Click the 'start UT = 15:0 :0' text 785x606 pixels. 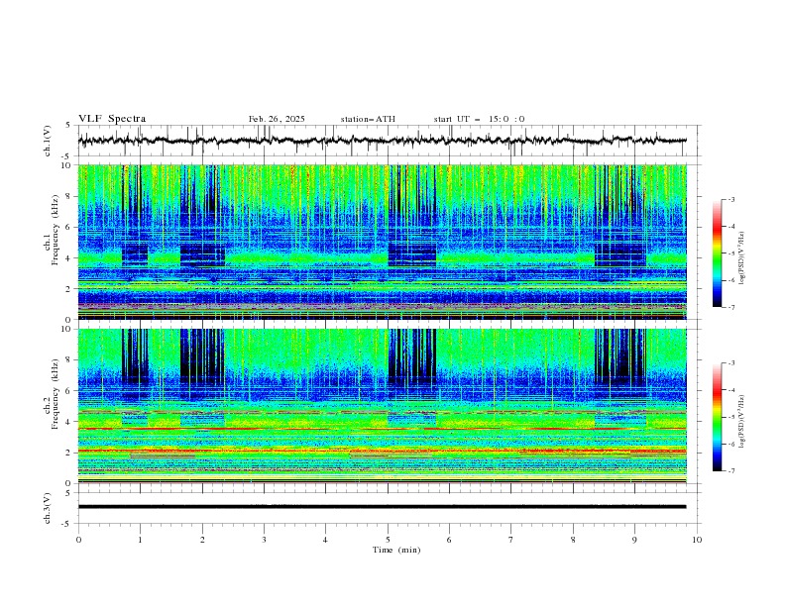click(479, 119)
